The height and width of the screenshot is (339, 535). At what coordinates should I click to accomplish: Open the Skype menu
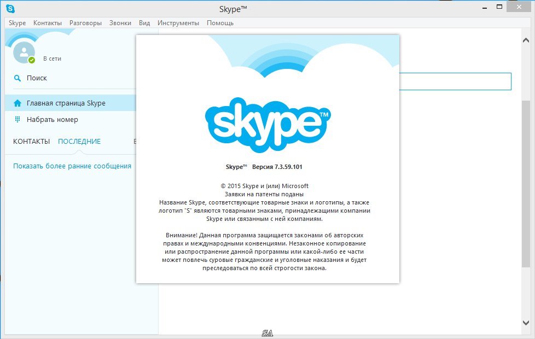tap(17, 23)
